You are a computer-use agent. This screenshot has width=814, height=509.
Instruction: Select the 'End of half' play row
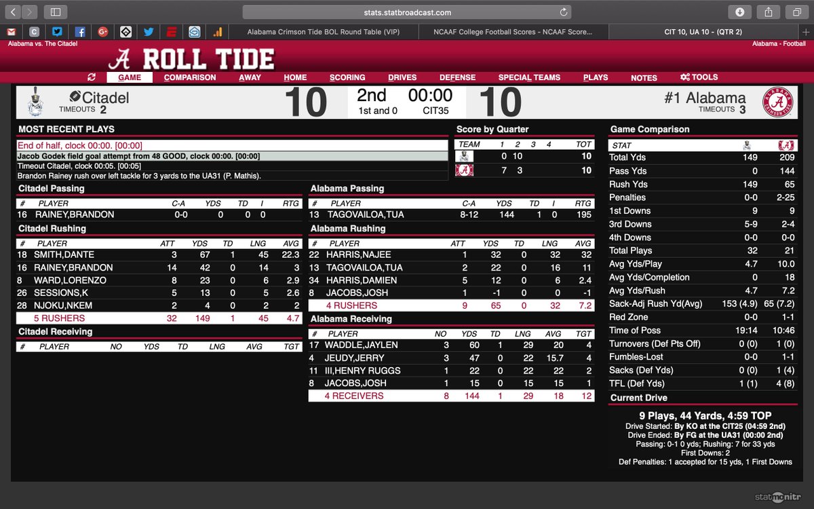tap(232, 145)
